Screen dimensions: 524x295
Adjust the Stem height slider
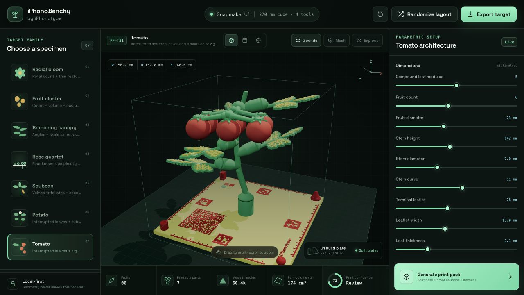pyautogui.click(x=456, y=147)
